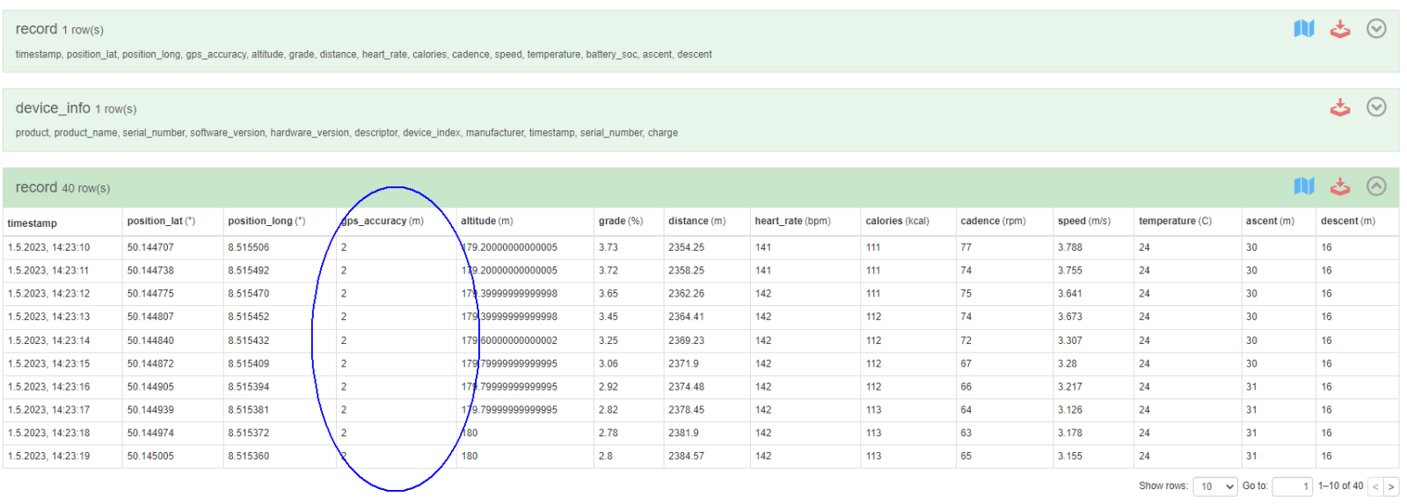
Task: Go to the next page of records
Action: click(x=1390, y=486)
